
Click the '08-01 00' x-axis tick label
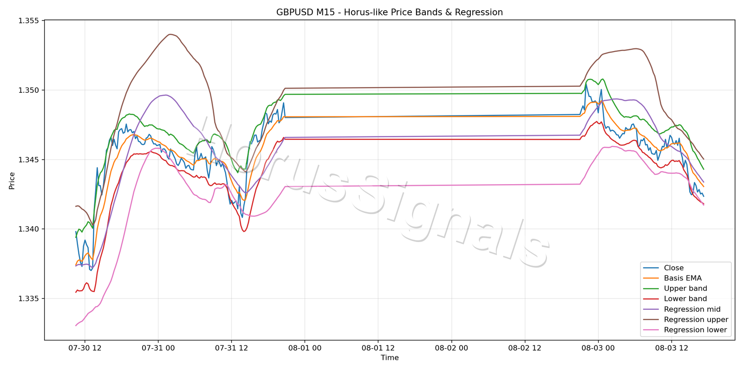(305, 348)
